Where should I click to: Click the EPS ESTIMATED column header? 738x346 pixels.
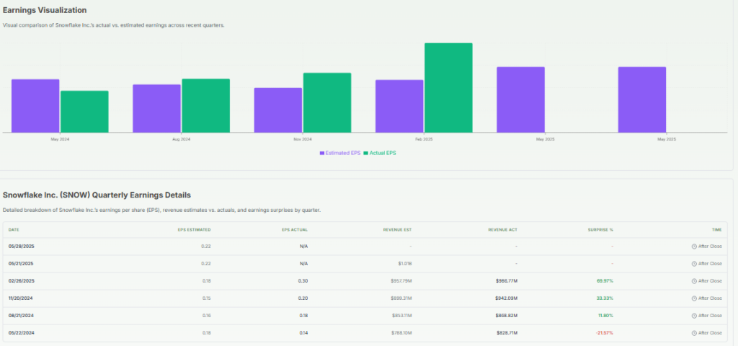[194, 230]
